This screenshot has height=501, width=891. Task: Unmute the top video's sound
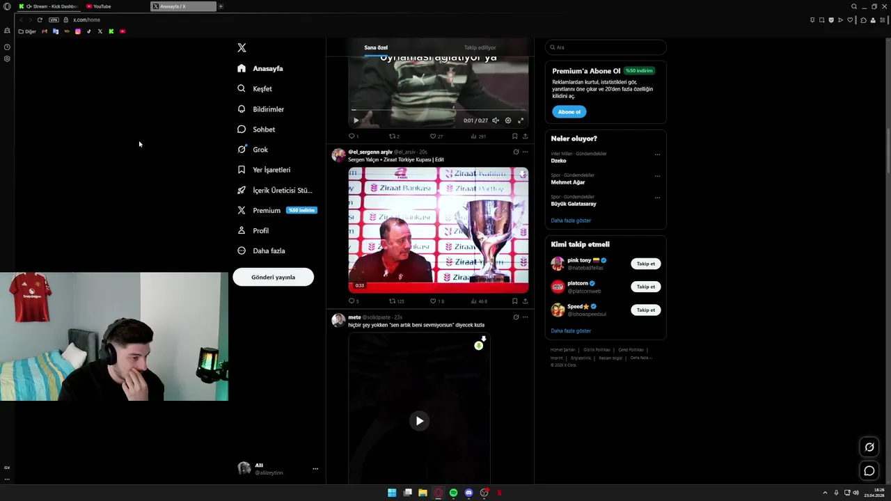pyautogui.click(x=496, y=120)
